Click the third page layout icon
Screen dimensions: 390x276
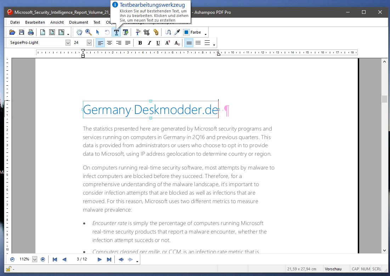tap(61, 32)
